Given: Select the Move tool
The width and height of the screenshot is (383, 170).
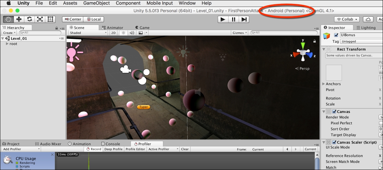Looking at the screenshot, I should [19, 19].
